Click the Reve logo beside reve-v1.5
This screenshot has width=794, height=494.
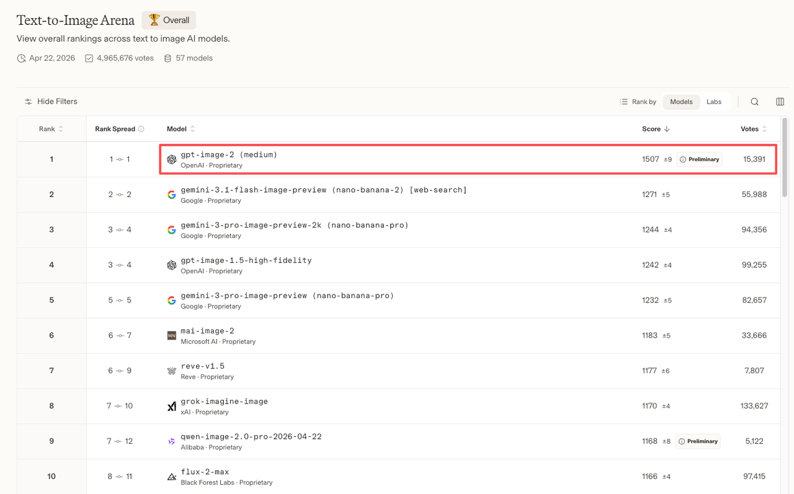click(x=172, y=371)
